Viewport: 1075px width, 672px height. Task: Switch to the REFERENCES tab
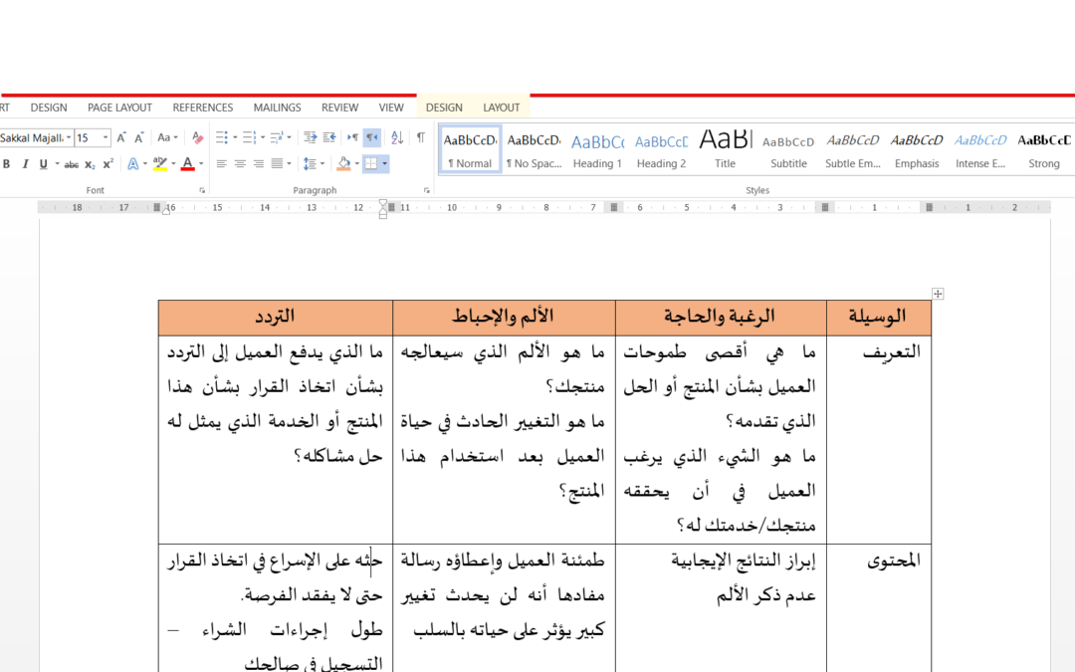(x=202, y=108)
